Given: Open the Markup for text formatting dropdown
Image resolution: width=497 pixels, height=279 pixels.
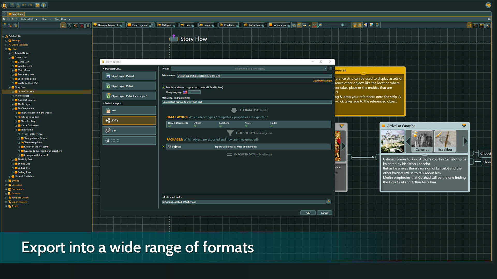Looking at the screenshot, I should click(x=329, y=102).
